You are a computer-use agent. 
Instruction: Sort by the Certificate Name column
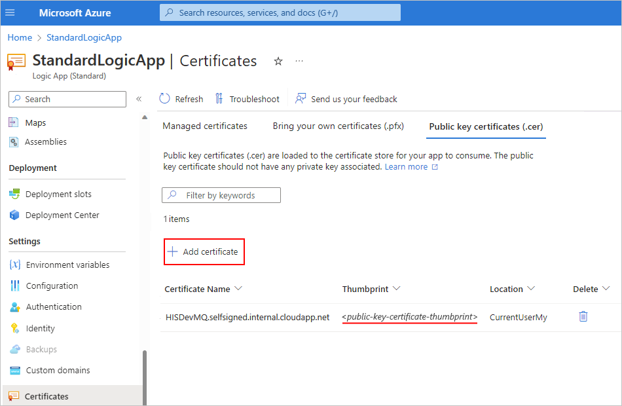(x=204, y=289)
